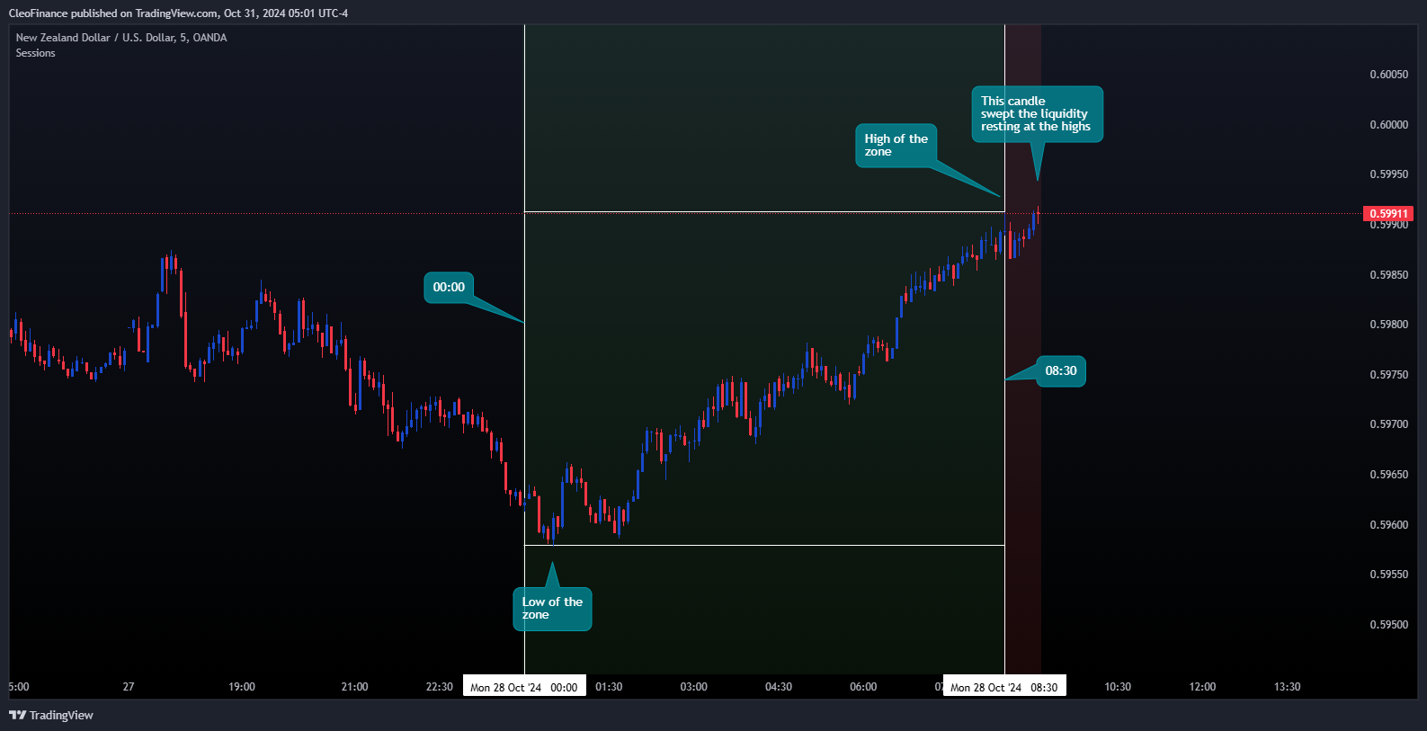Click the 06:00 time axis label
The width and height of the screenshot is (1427, 731).
[x=863, y=687]
